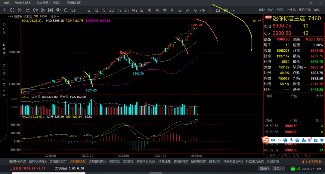Click 卖出 price 6900.75

282,26
